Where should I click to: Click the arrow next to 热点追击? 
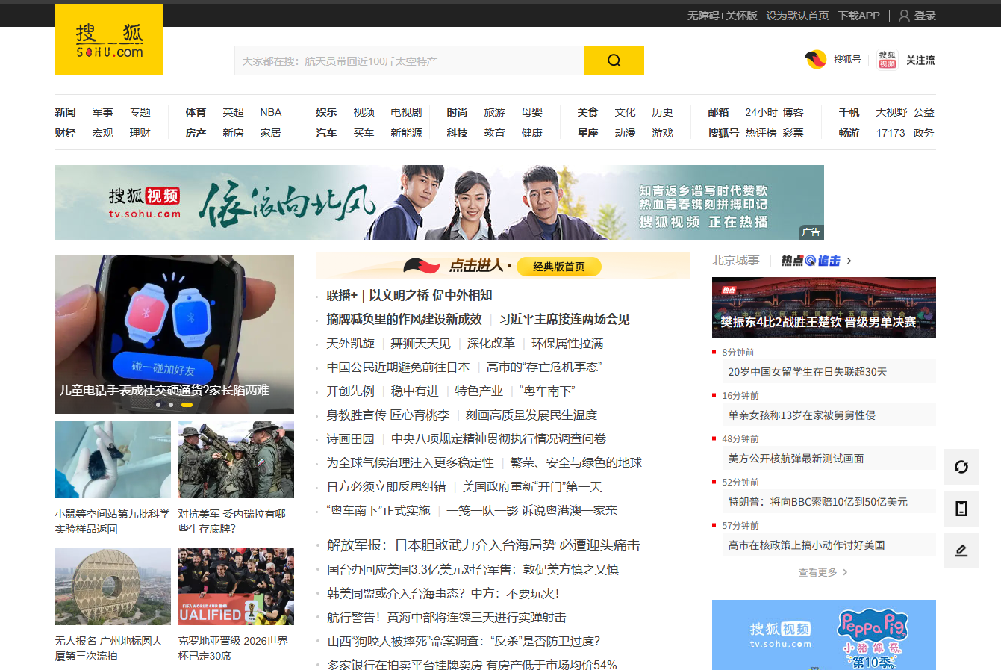(849, 261)
